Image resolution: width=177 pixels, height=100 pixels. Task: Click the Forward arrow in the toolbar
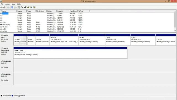[4, 7]
